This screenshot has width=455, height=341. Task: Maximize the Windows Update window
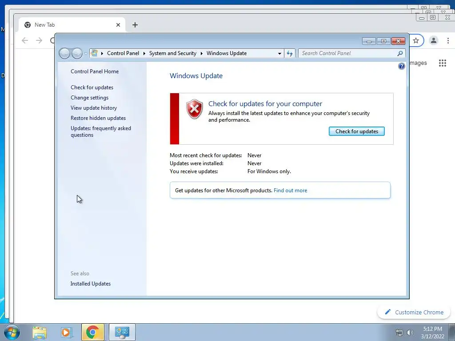(x=383, y=41)
